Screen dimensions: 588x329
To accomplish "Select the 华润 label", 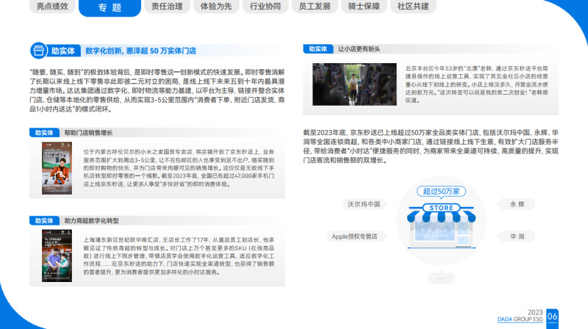I will pos(517,236).
